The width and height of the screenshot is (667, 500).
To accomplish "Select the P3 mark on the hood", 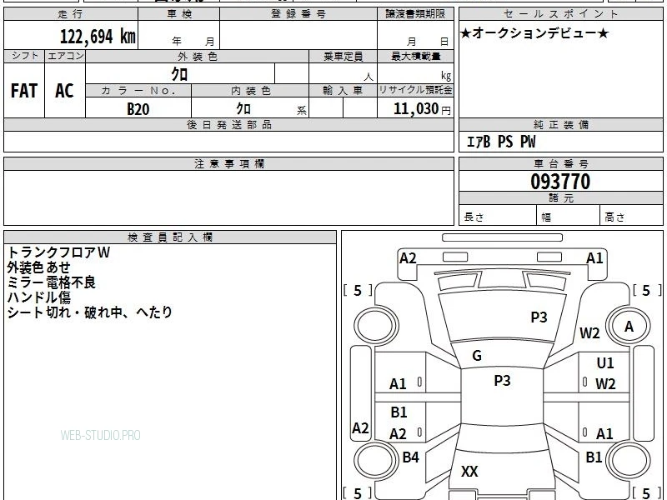I will point(539,317).
